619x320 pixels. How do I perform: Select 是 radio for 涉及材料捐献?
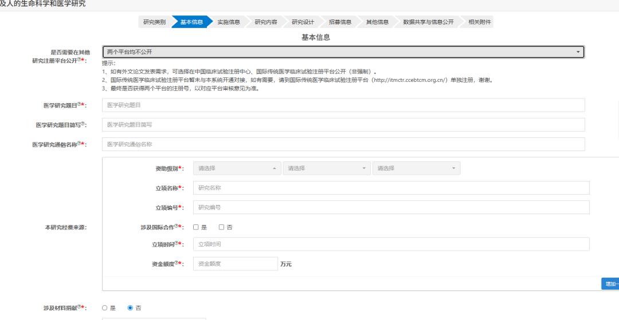pyautogui.click(x=105, y=308)
